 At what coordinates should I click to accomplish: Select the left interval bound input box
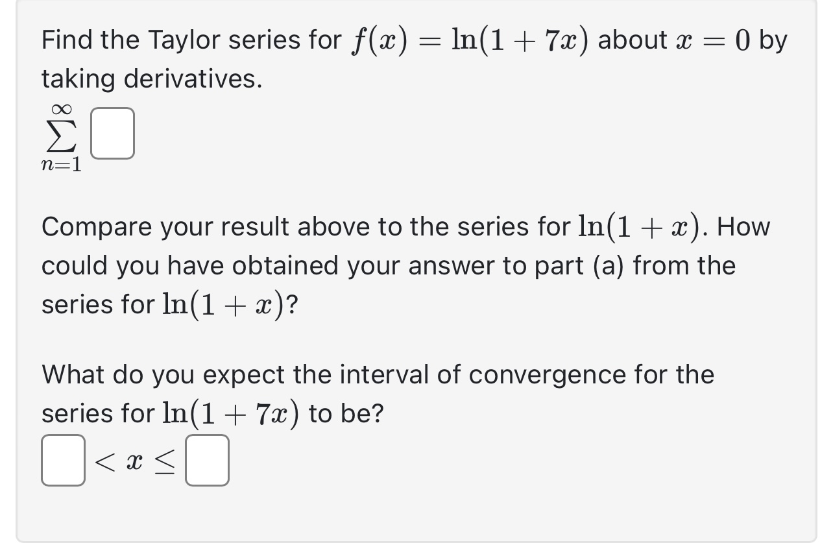62,461
